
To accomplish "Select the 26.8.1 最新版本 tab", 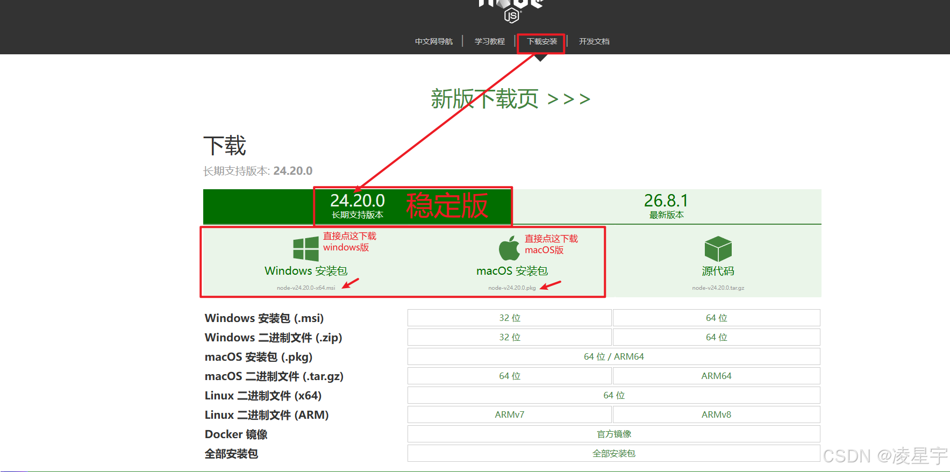I will (667, 206).
